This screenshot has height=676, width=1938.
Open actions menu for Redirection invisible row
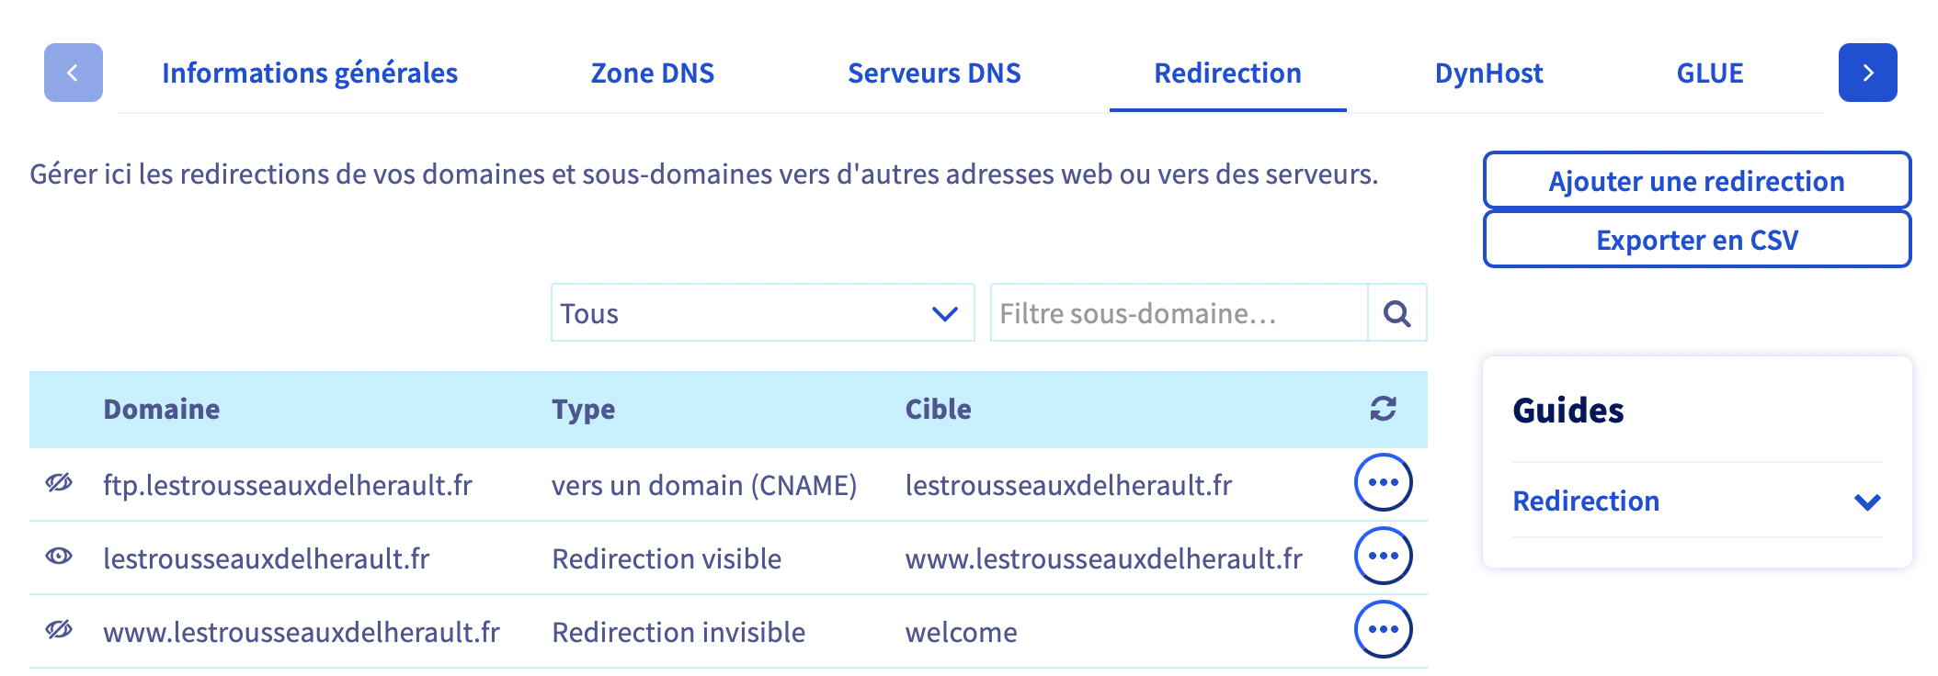click(1383, 630)
